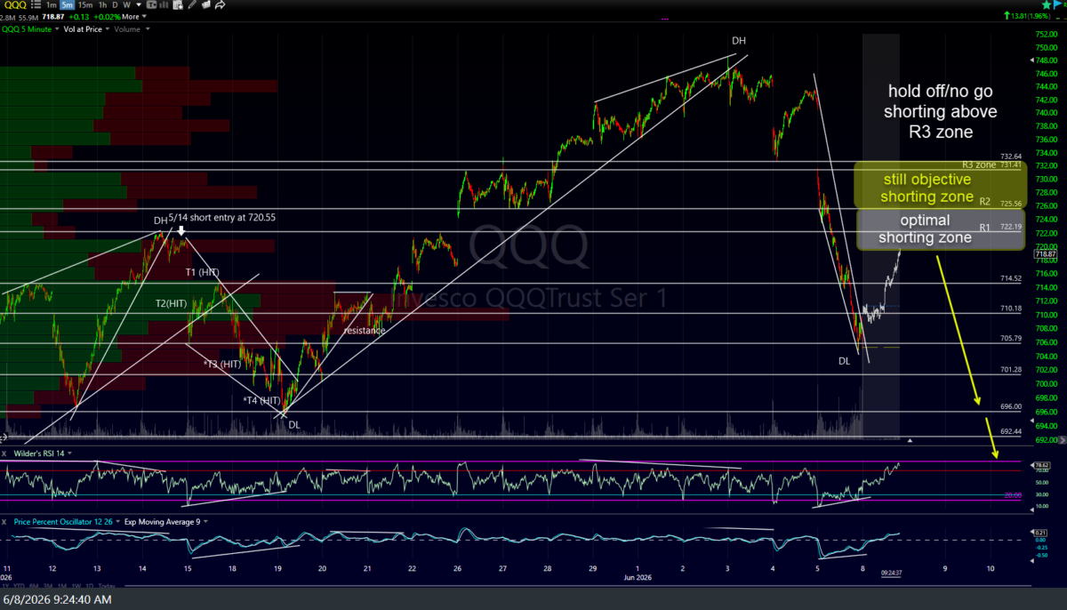Click the share arrow icon

[220, 5]
